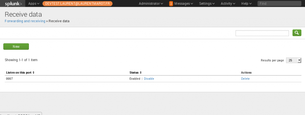Click the orange messages count badge
This screenshot has width=305, height=115.
click(x=171, y=4)
